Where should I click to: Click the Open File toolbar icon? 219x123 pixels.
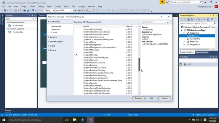click(x=21, y=11)
